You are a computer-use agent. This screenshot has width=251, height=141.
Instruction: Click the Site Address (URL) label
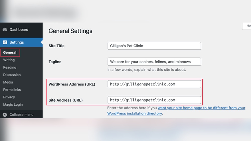point(66,100)
